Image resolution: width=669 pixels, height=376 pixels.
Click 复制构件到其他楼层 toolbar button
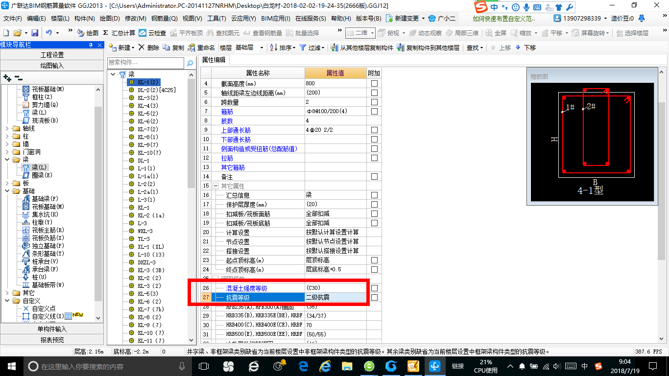429,47
